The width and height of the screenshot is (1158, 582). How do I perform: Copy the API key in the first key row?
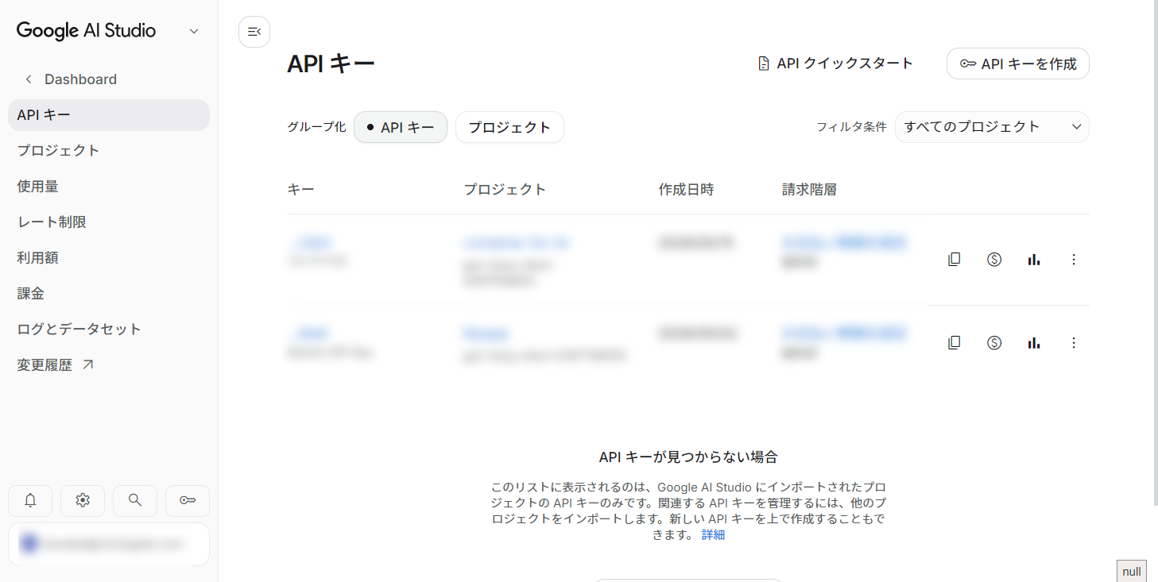(x=955, y=259)
